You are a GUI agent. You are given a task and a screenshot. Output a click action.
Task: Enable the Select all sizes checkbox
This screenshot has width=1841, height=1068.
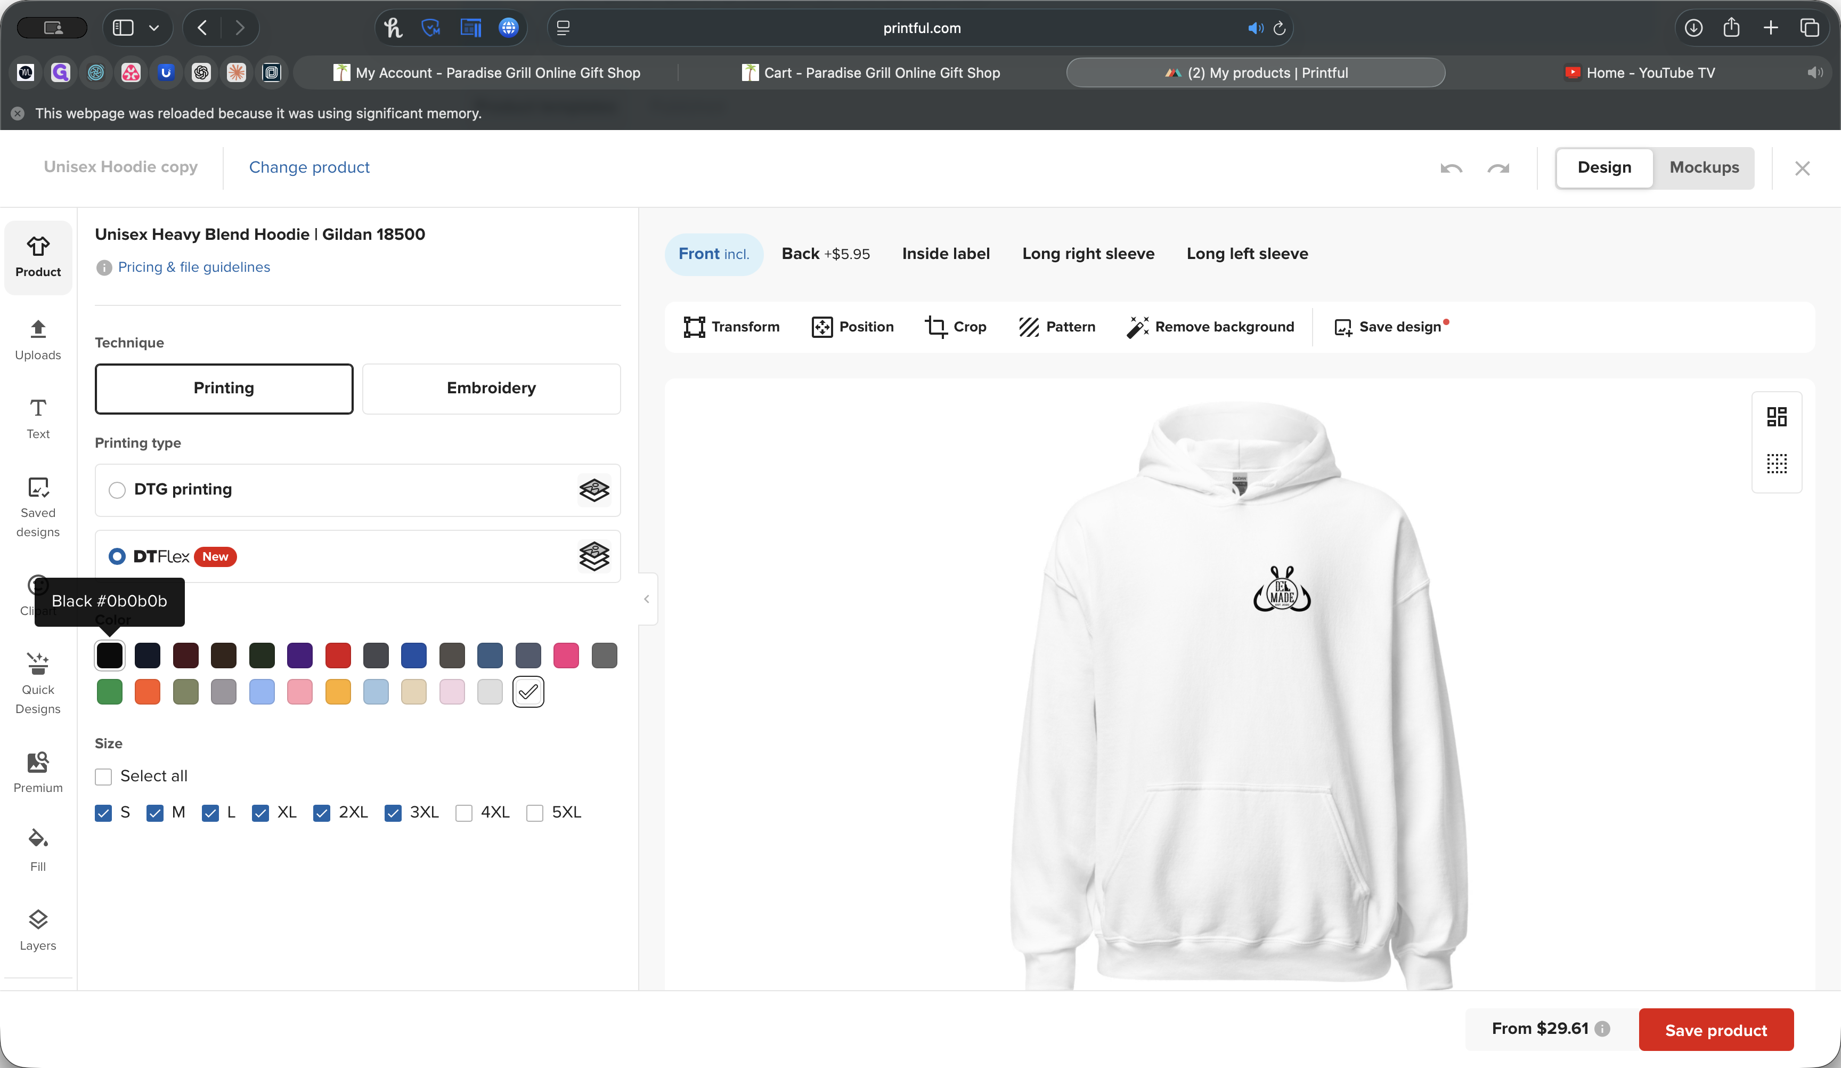pyautogui.click(x=104, y=776)
